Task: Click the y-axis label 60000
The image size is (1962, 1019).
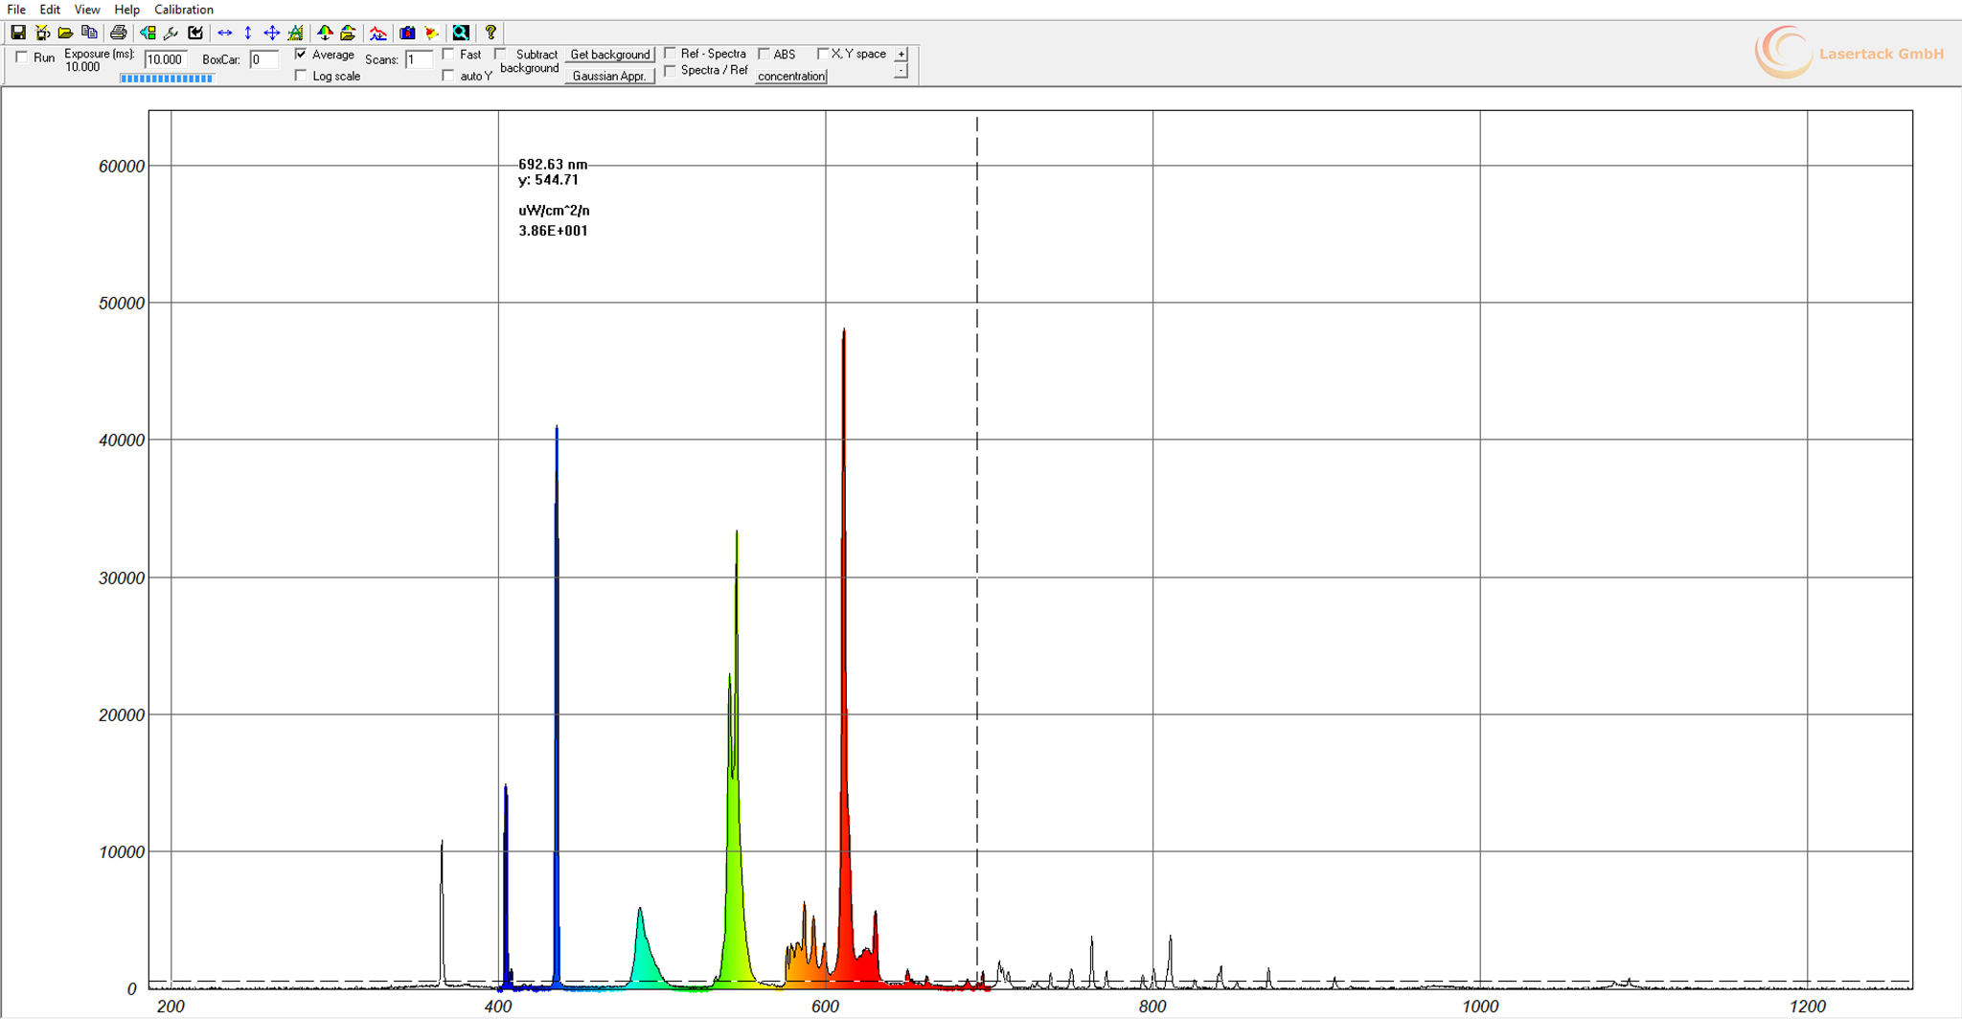Action: [122, 167]
